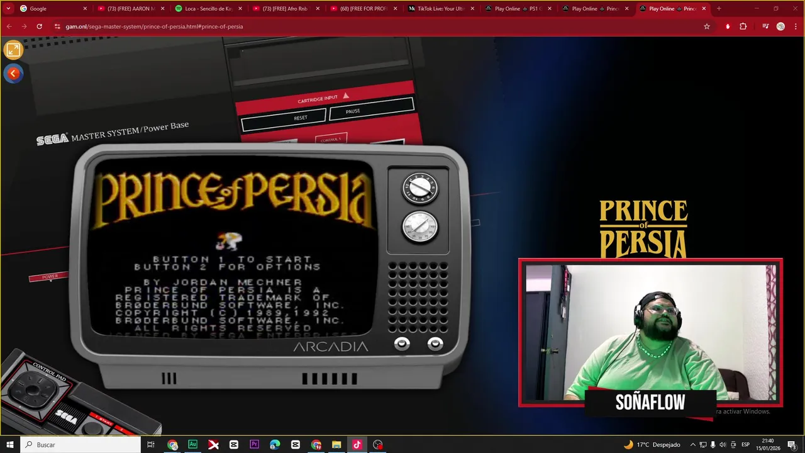Open the clock showing 21:40
805x453 pixels.
pyautogui.click(x=768, y=445)
